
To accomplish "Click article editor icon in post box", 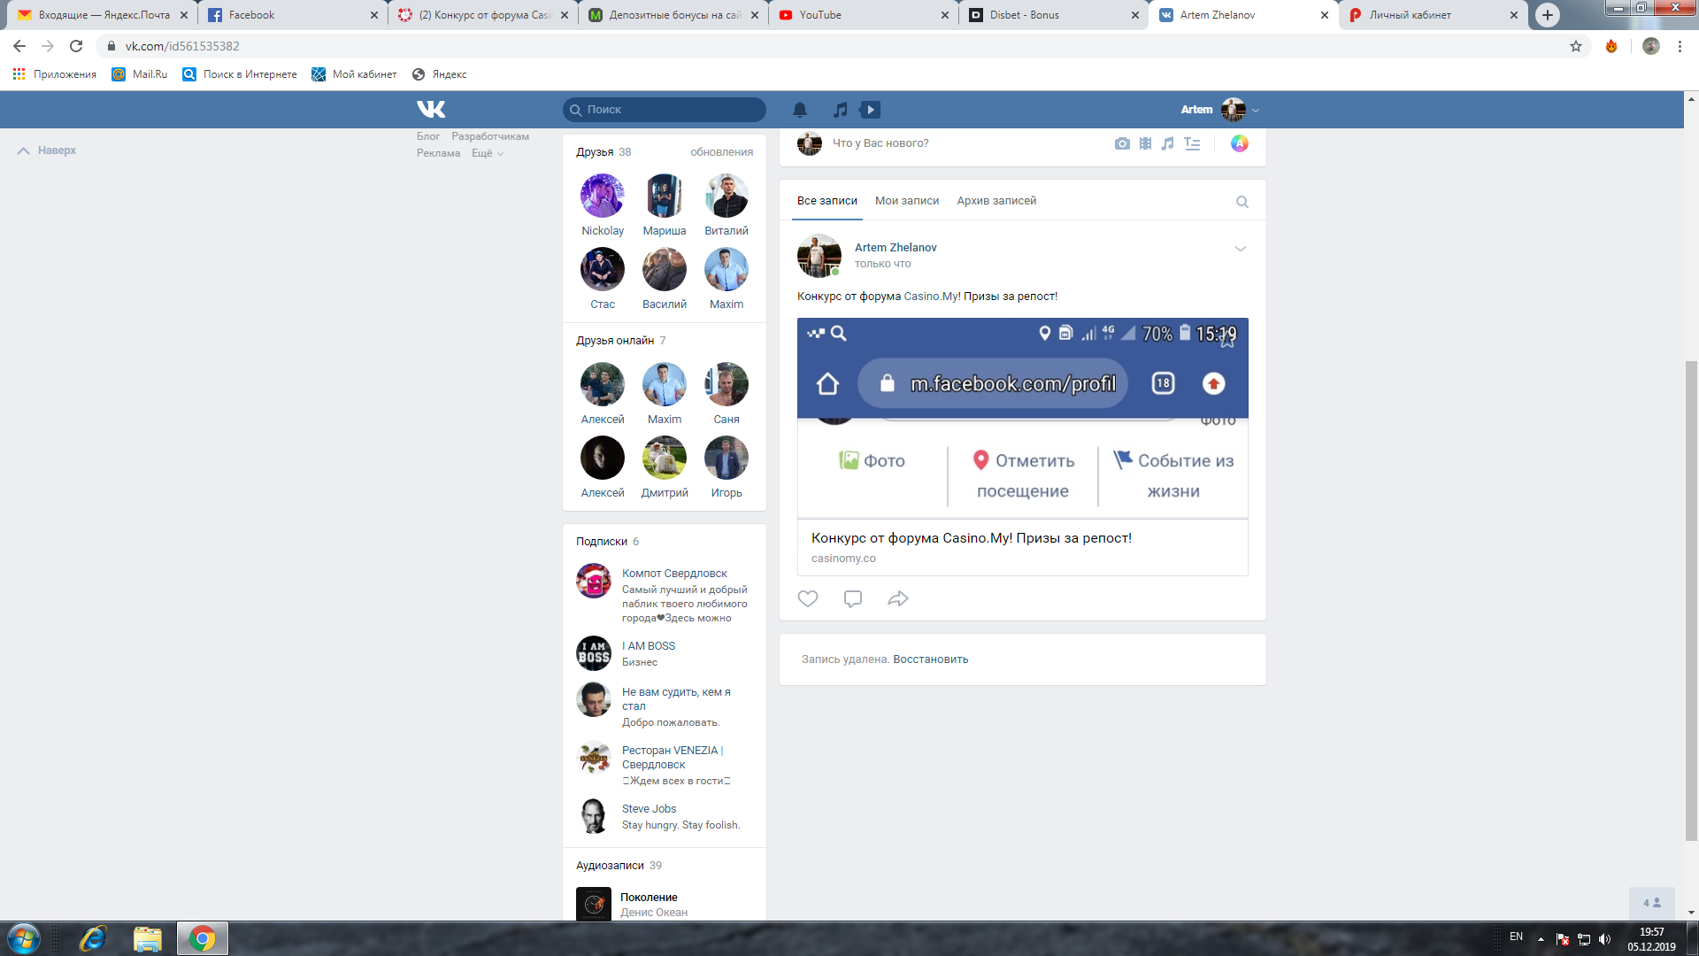I will pyautogui.click(x=1192, y=143).
